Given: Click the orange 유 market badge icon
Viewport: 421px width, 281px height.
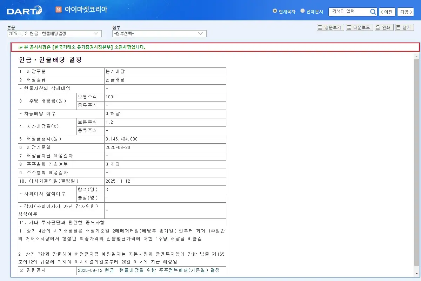Looking at the screenshot, I should coord(59,9).
